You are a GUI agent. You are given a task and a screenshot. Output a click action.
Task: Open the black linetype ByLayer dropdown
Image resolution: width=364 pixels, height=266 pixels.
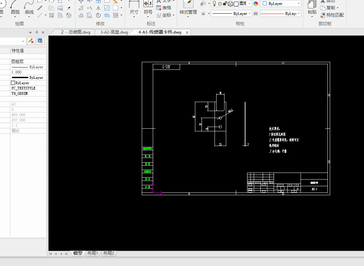[249, 14]
